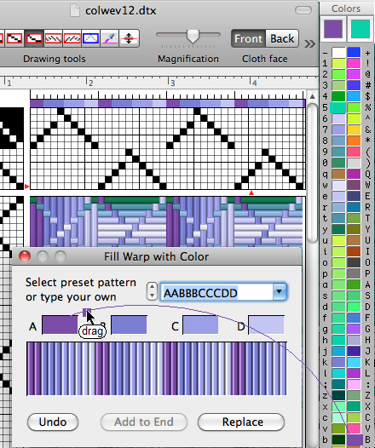Choose the blue-framed point twill tool
This screenshot has width=375, height=448.
click(90, 38)
